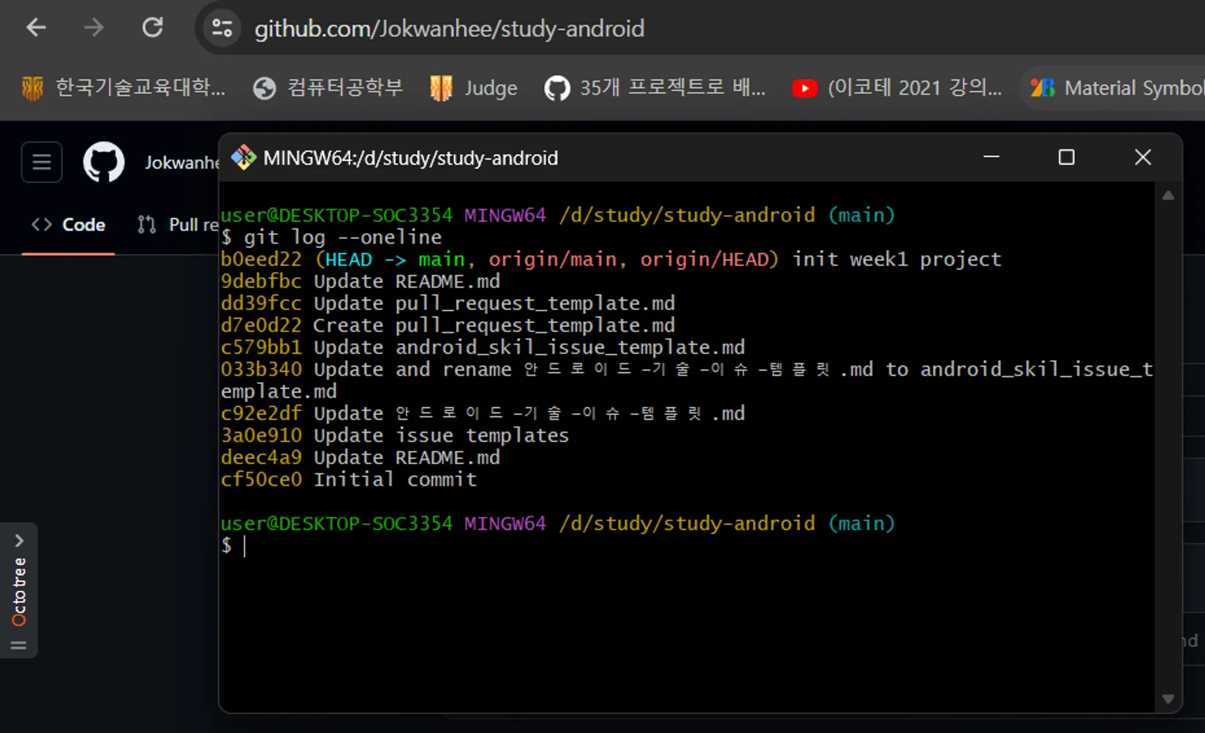Viewport: 1205px width, 733px height.
Task: Click the 'git log --oneline' command text
Action: tap(342, 237)
